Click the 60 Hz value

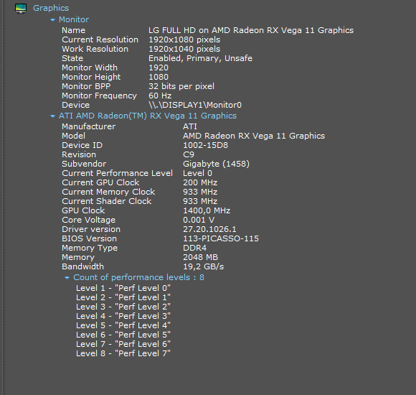(160, 96)
